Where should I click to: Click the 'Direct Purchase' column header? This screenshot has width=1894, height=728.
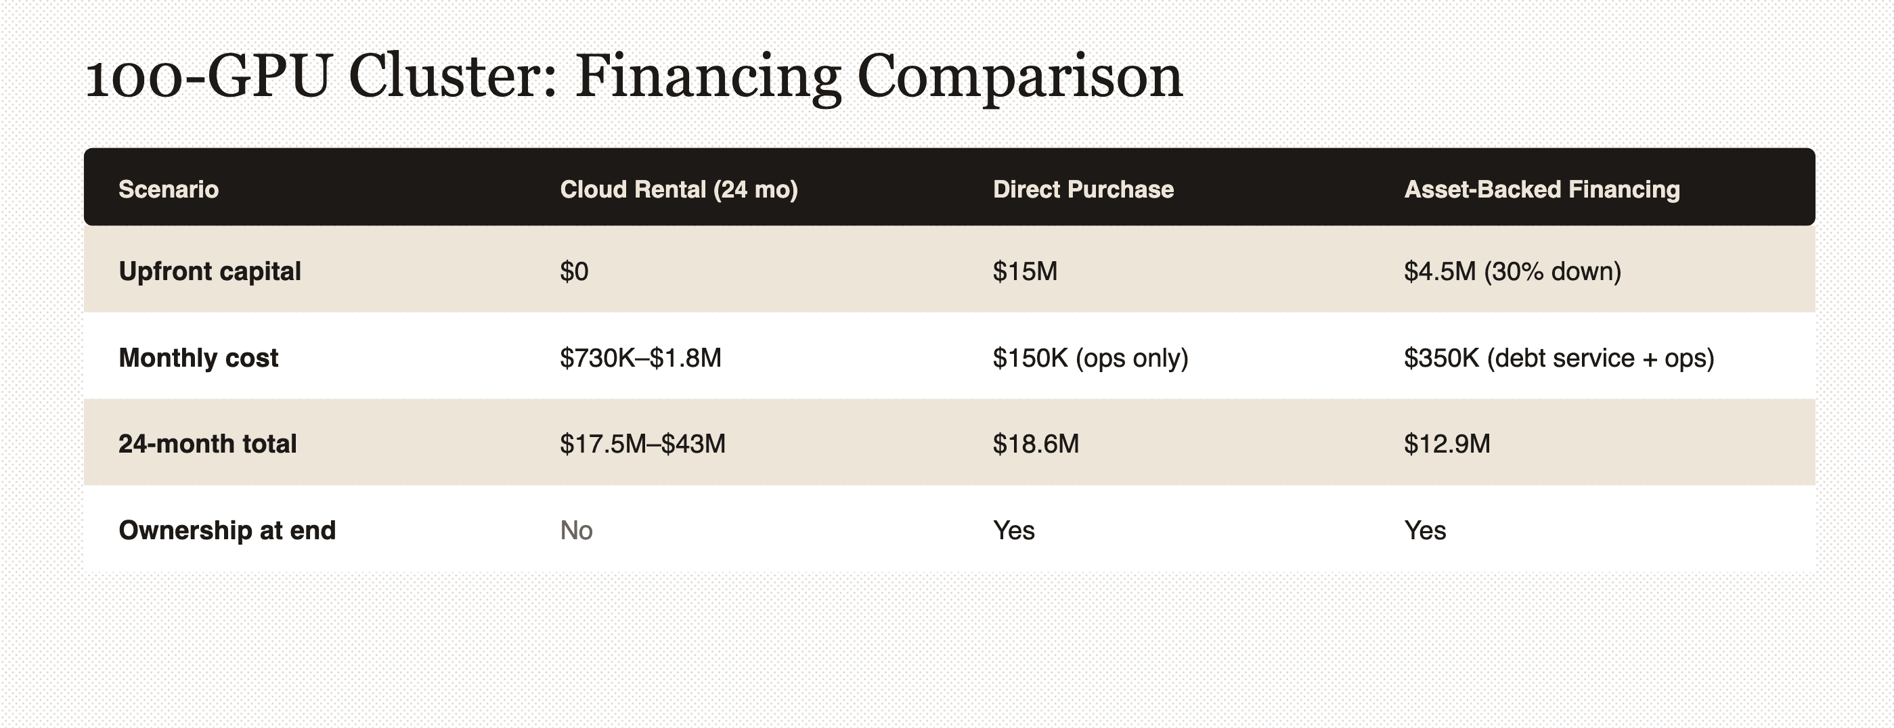pyautogui.click(x=1083, y=189)
